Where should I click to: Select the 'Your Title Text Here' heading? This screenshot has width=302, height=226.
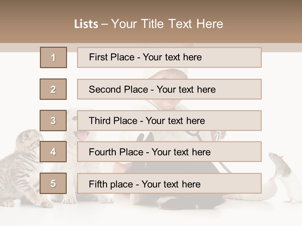[167, 24]
